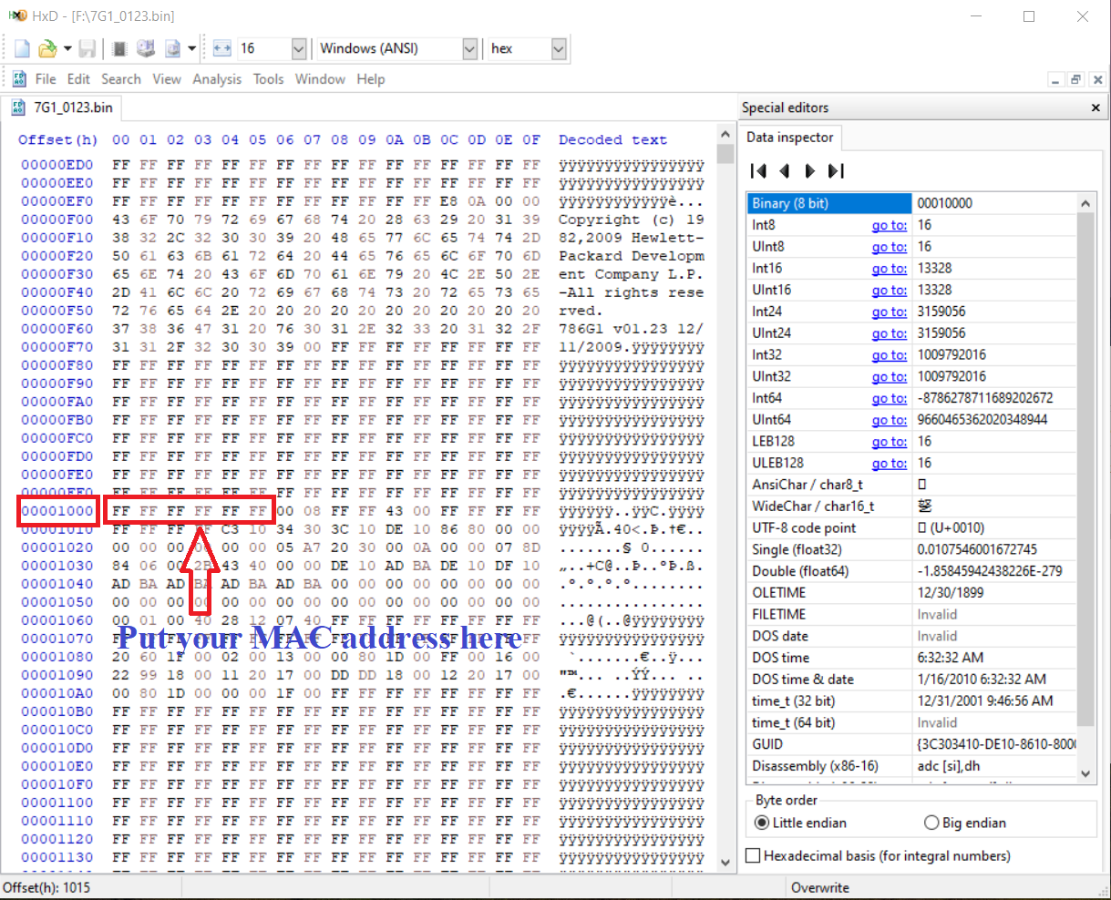Click the Open RAM chip icon
This screenshot has height=900, width=1111.
coord(119,49)
